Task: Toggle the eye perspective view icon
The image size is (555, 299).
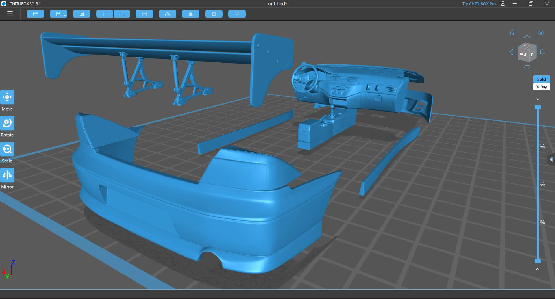Action: pyautogui.click(x=541, y=33)
